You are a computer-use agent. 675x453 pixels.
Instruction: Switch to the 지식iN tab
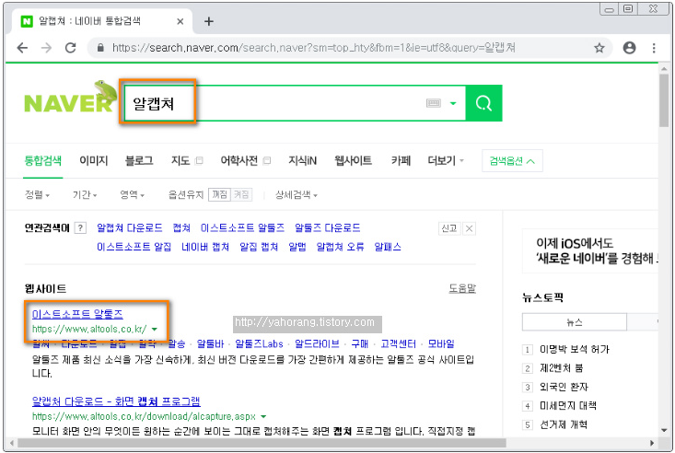point(302,161)
